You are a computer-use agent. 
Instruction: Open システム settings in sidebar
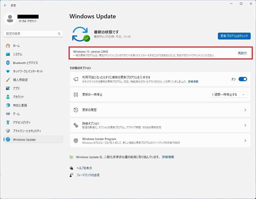(x=33, y=54)
